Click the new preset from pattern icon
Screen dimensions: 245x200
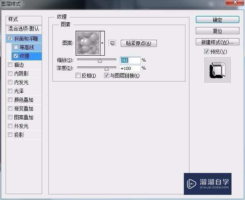click(112, 43)
